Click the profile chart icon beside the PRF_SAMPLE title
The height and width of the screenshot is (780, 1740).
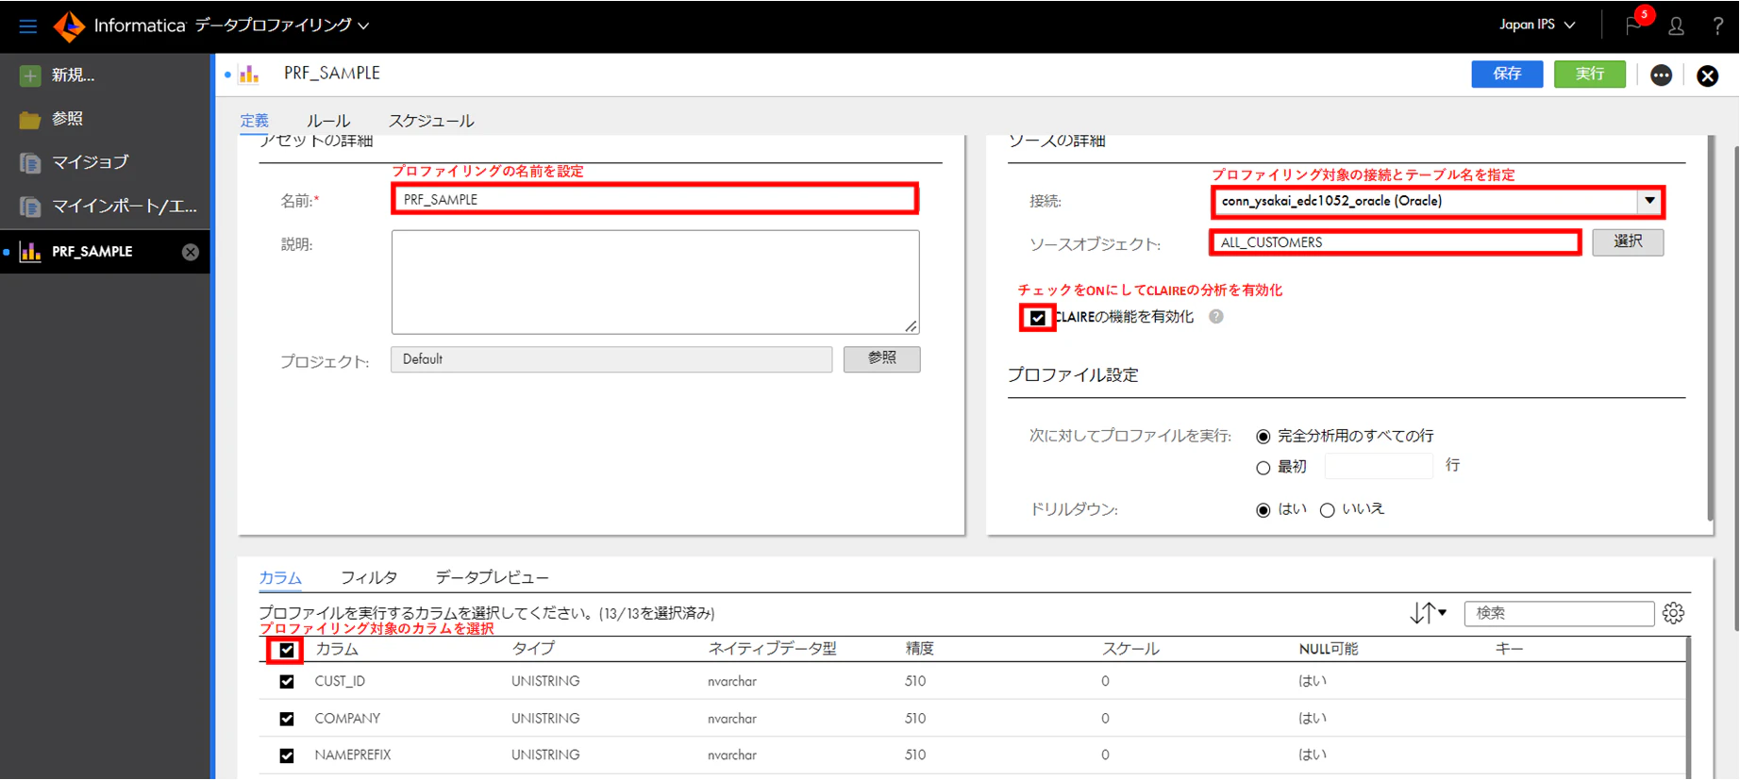(249, 74)
